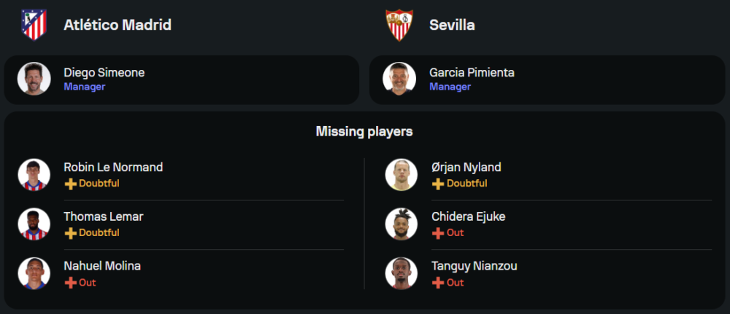Open Ørjan Nyland's player avatar

[x=401, y=175]
